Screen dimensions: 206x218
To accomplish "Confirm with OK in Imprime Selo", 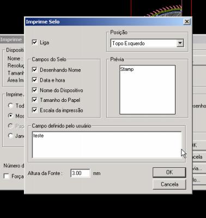I will [x=169, y=172].
